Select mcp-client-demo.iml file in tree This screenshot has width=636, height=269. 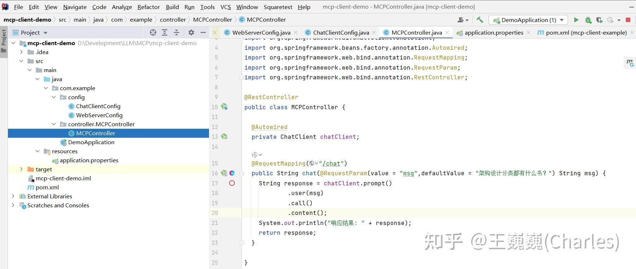click(x=63, y=178)
